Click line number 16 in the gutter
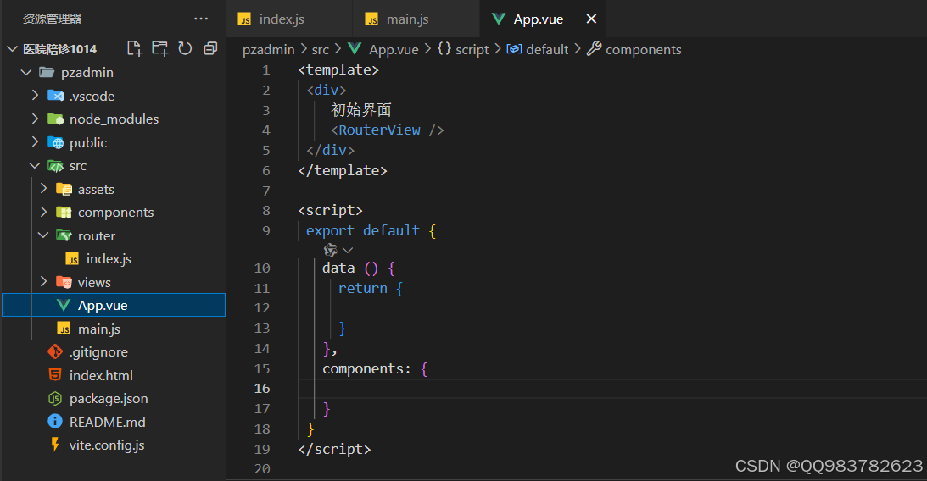927x481 pixels. (262, 389)
